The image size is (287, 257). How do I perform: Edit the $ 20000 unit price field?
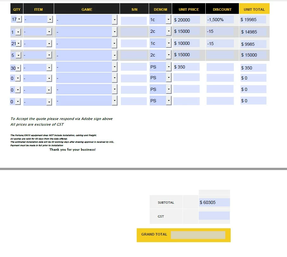pos(186,20)
